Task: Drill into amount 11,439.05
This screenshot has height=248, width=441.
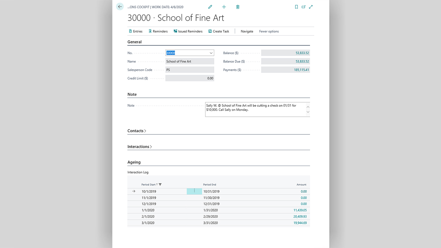Action: pos(300,210)
